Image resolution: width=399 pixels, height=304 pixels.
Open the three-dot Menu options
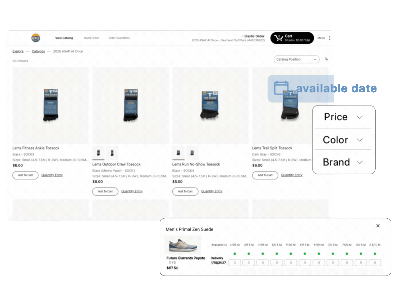point(329,38)
